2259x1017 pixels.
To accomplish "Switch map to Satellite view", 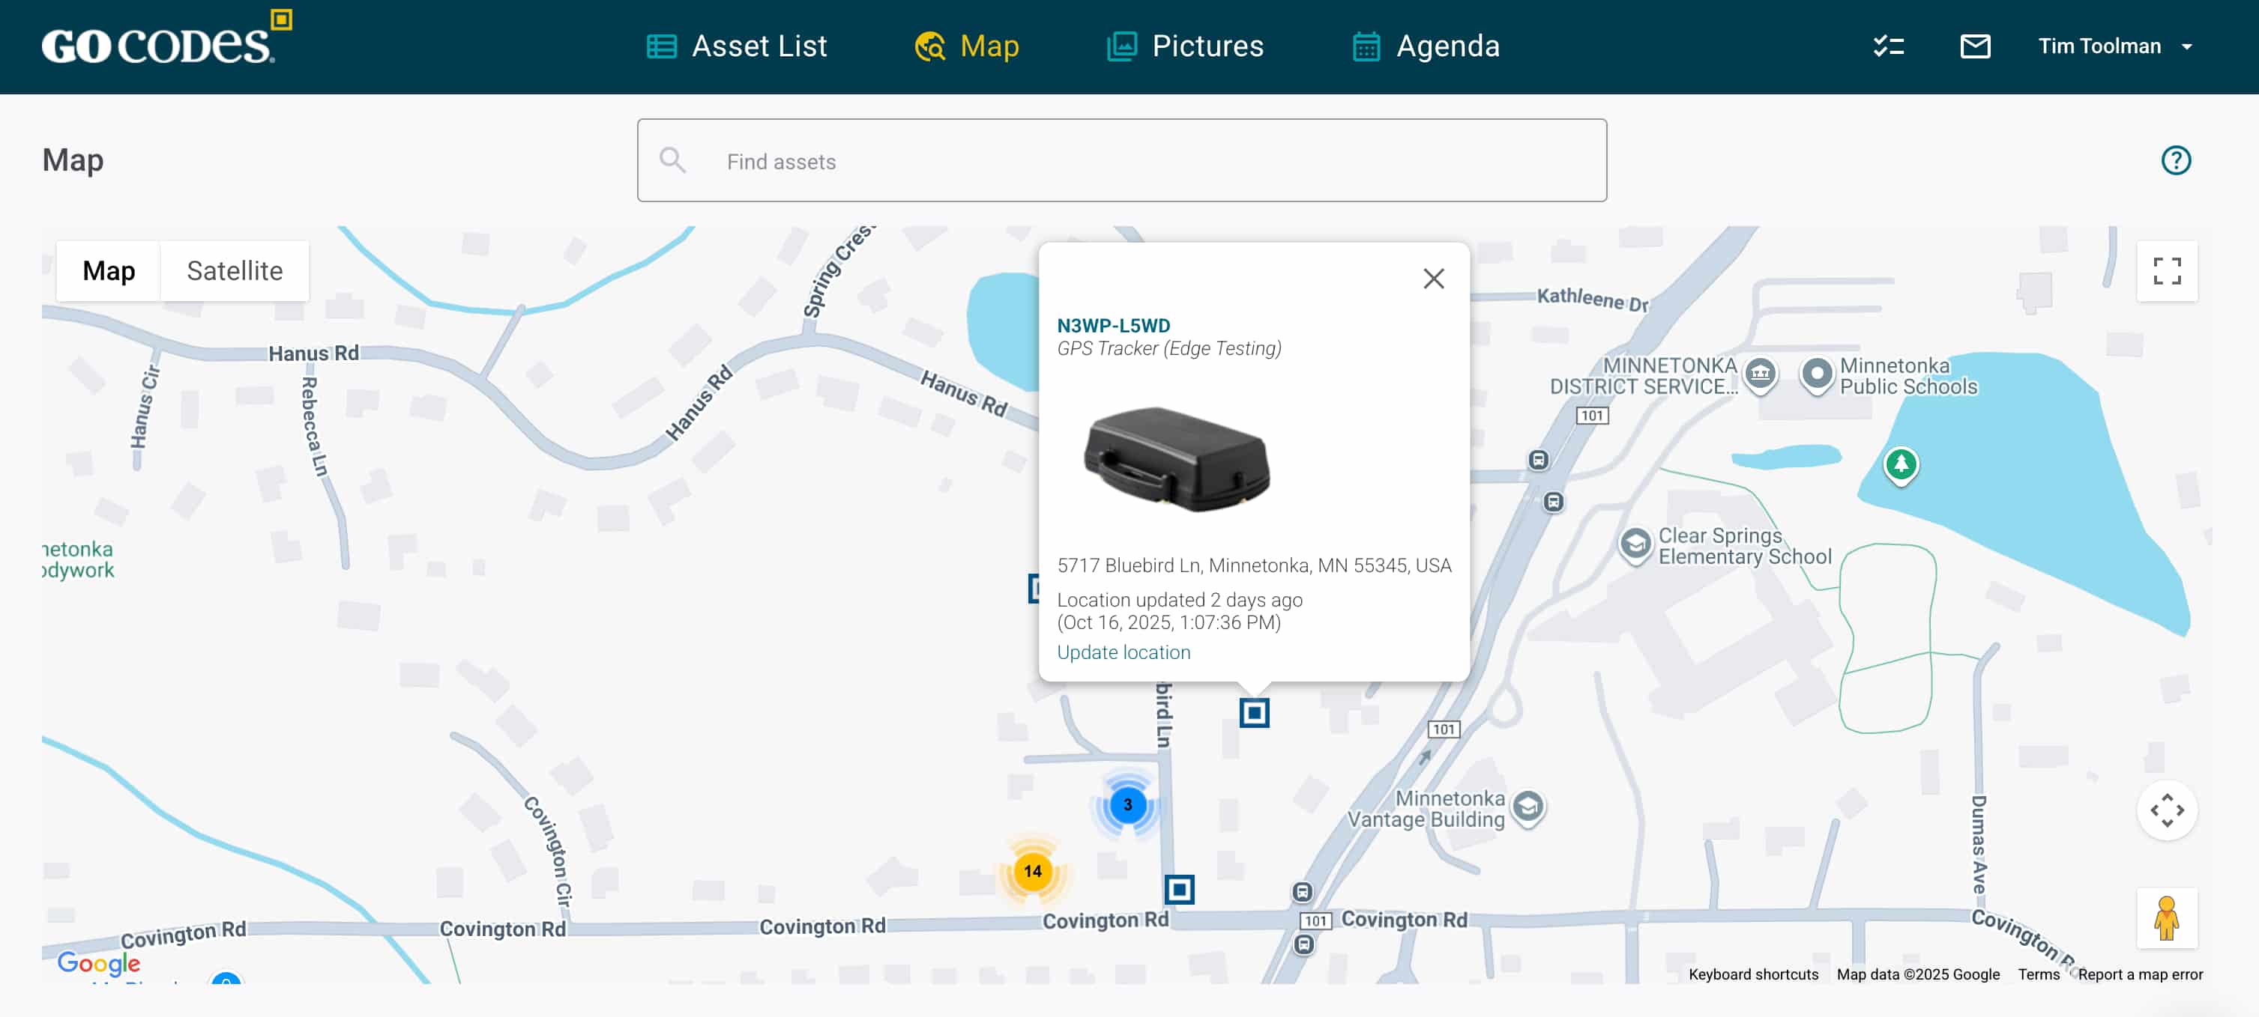I will pyautogui.click(x=234, y=272).
